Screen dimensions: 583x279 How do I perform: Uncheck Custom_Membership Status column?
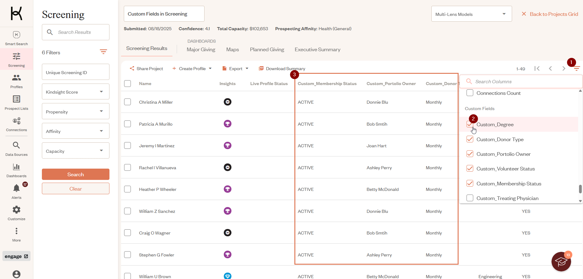(x=470, y=183)
